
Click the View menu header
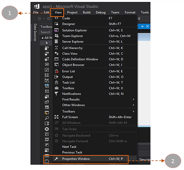coord(58,13)
